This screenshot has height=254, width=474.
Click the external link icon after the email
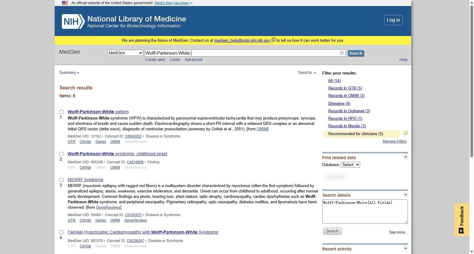[x=273, y=40]
